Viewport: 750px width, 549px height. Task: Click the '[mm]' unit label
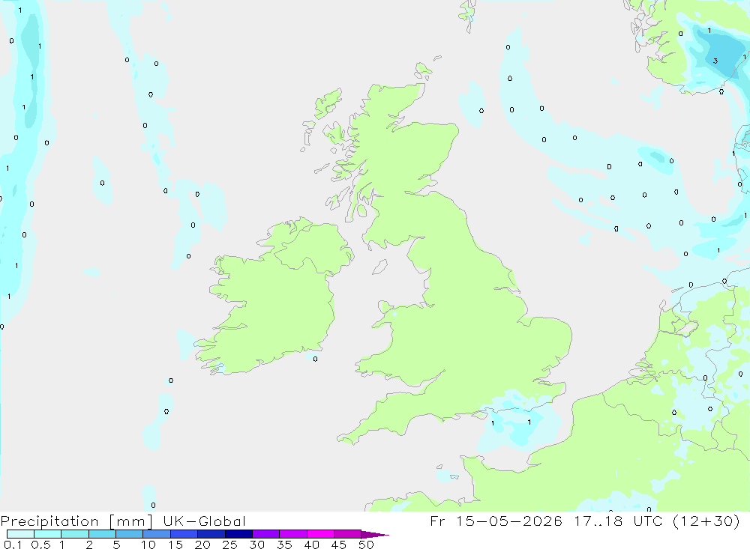click(x=131, y=521)
